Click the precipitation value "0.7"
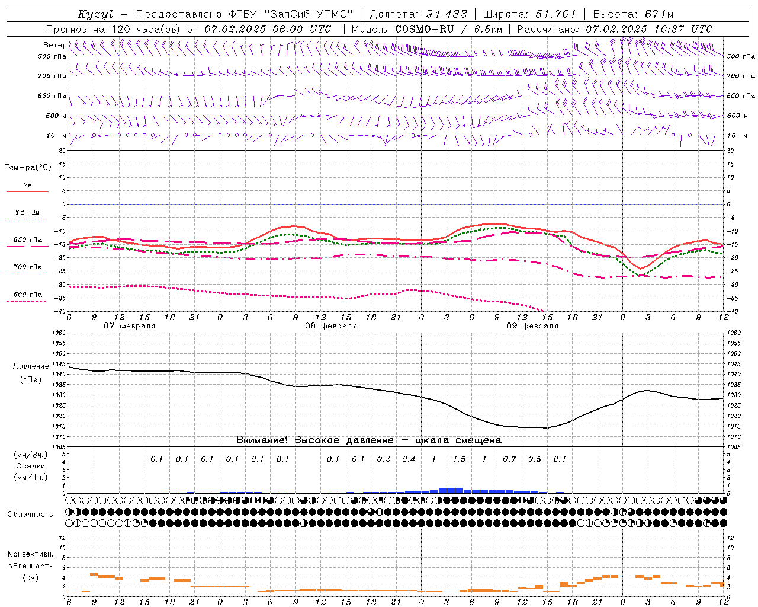Viewport: 758px width, 607px height. click(510, 459)
